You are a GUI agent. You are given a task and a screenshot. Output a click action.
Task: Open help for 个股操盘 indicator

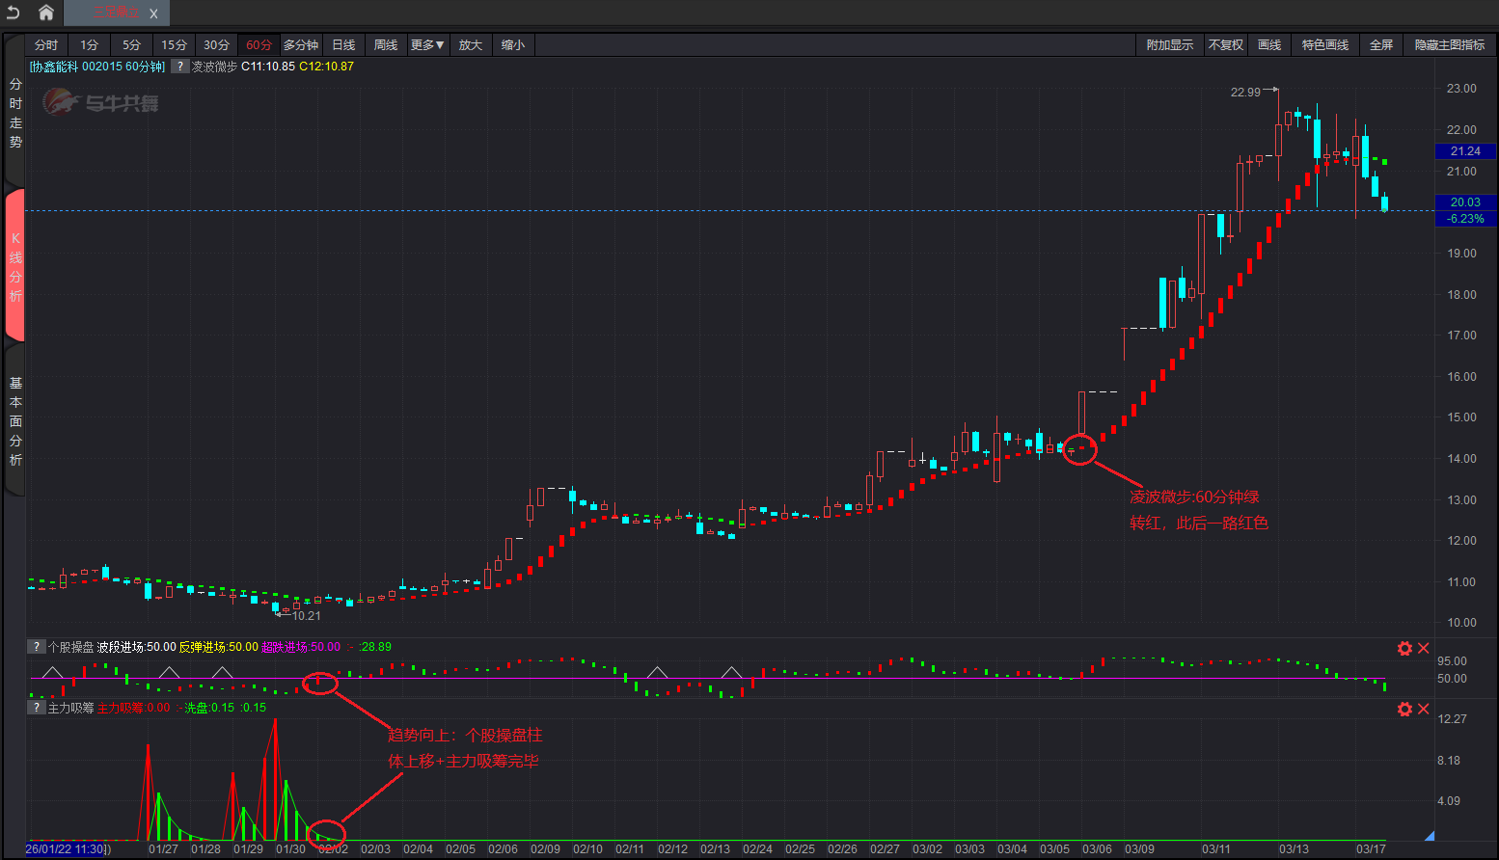36,647
